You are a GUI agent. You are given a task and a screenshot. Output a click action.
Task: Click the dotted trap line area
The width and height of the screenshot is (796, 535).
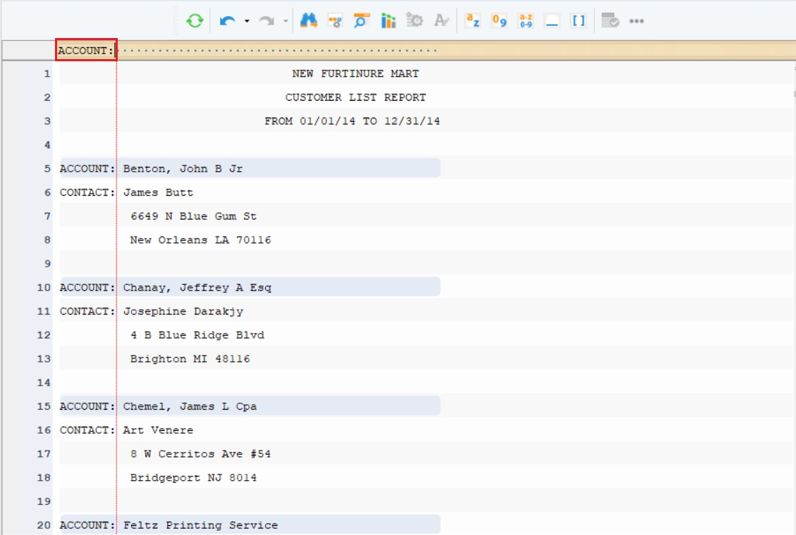278,51
